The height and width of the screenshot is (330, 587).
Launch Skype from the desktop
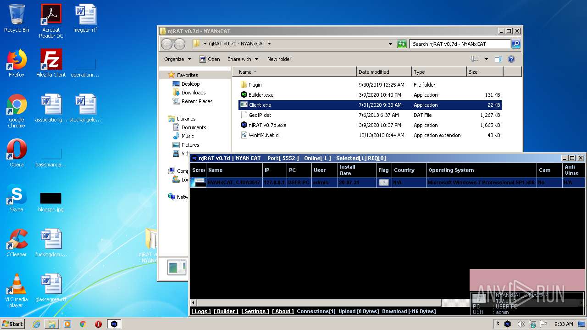(17, 198)
